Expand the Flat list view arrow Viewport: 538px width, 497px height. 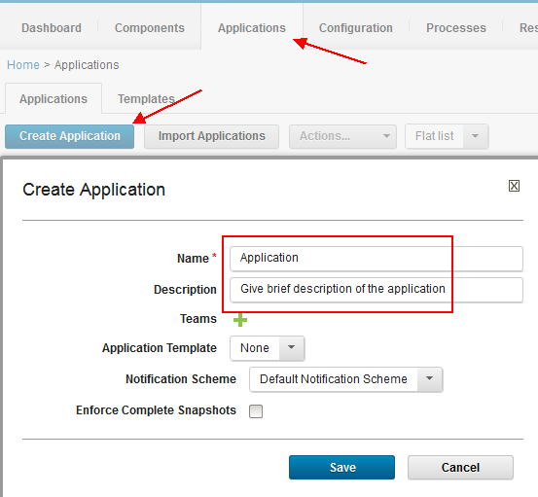click(475, 136)
